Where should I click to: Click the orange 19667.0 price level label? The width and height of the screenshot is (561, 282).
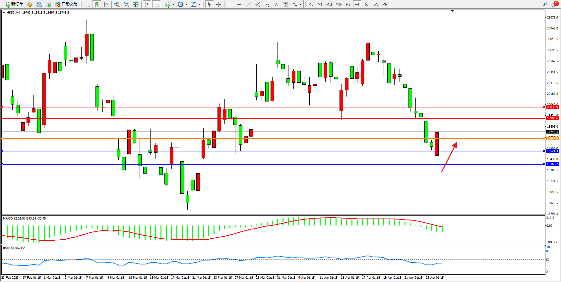coord(552,139)
